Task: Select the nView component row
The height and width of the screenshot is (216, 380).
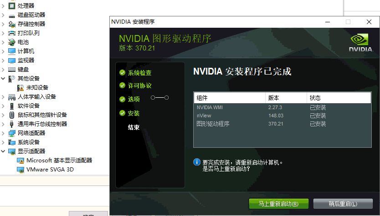Action: click(x=282, y=116)
